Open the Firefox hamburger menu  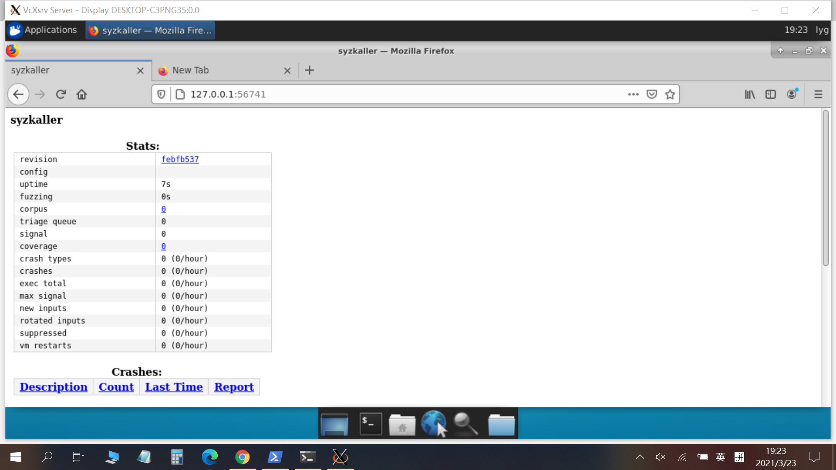click(818, 94)
